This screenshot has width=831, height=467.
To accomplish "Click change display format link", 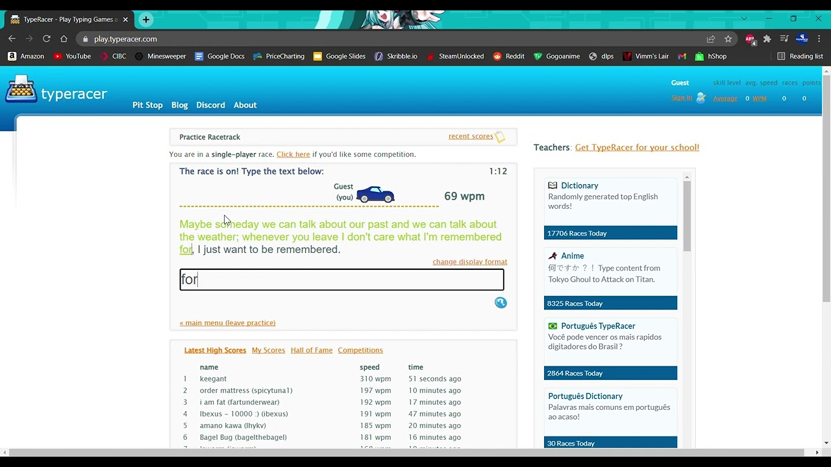I will [470, 262].
